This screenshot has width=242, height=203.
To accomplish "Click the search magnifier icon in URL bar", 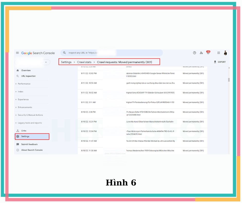I will coord(65,53).
